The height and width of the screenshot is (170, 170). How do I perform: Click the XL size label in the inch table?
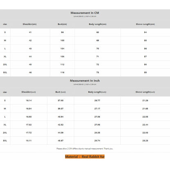click(x=5, y=125)
